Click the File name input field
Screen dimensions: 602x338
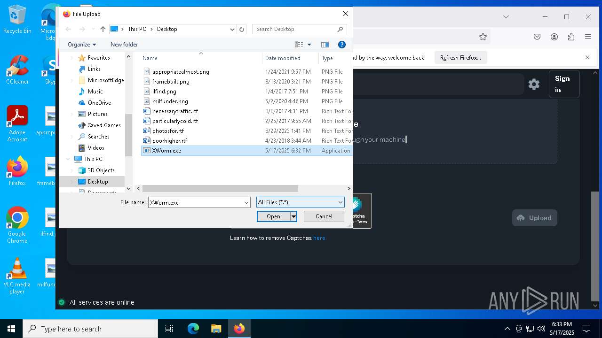pos(195,203)
